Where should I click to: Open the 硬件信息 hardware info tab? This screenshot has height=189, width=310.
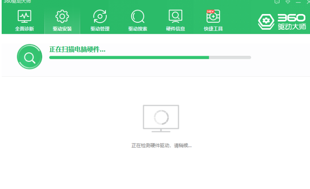point(176,21)
